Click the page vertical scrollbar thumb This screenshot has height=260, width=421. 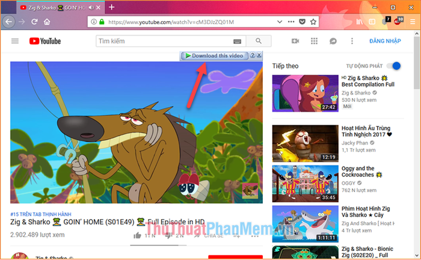tap(416, 63)
